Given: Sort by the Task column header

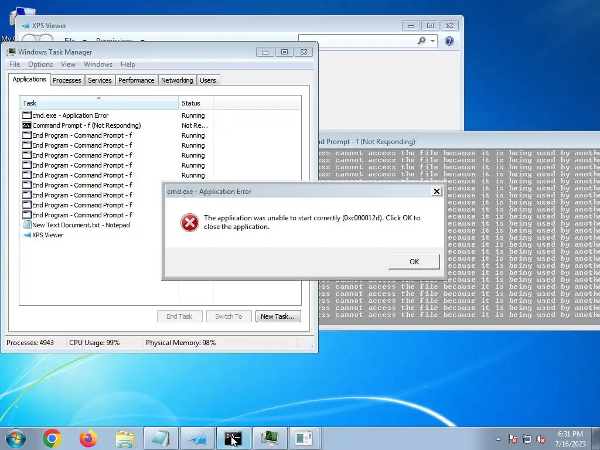Looking at the screenshot, I should [99, 103].
